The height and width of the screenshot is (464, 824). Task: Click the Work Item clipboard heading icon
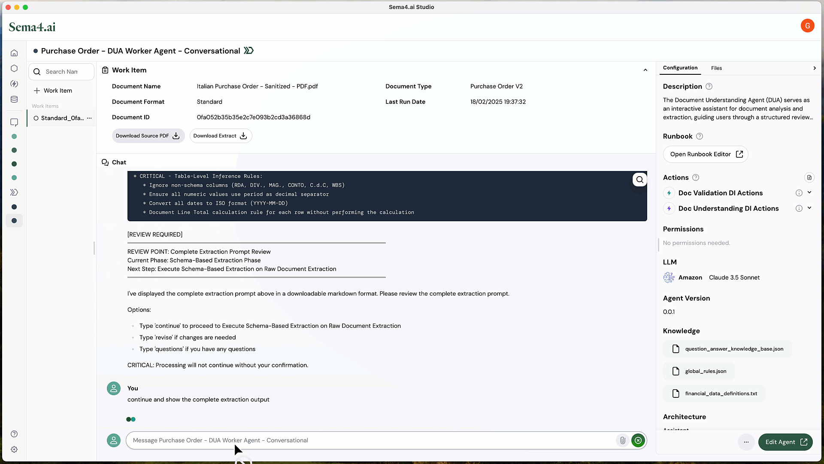105,70
